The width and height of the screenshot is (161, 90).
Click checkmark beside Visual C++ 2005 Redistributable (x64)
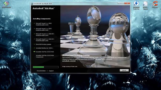click(34, 23)
